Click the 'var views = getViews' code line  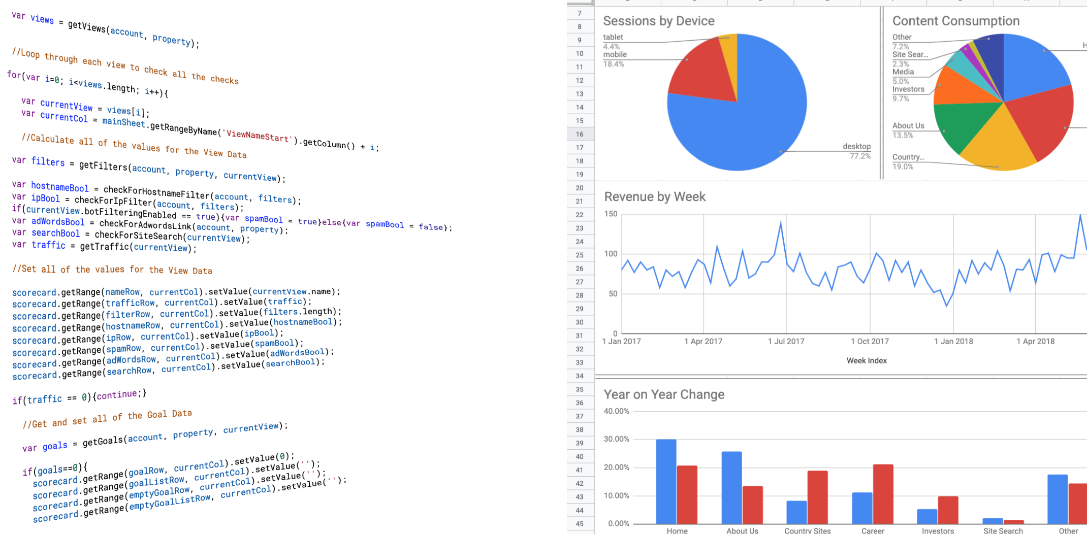pyautogui.click(x=106, y=29)
